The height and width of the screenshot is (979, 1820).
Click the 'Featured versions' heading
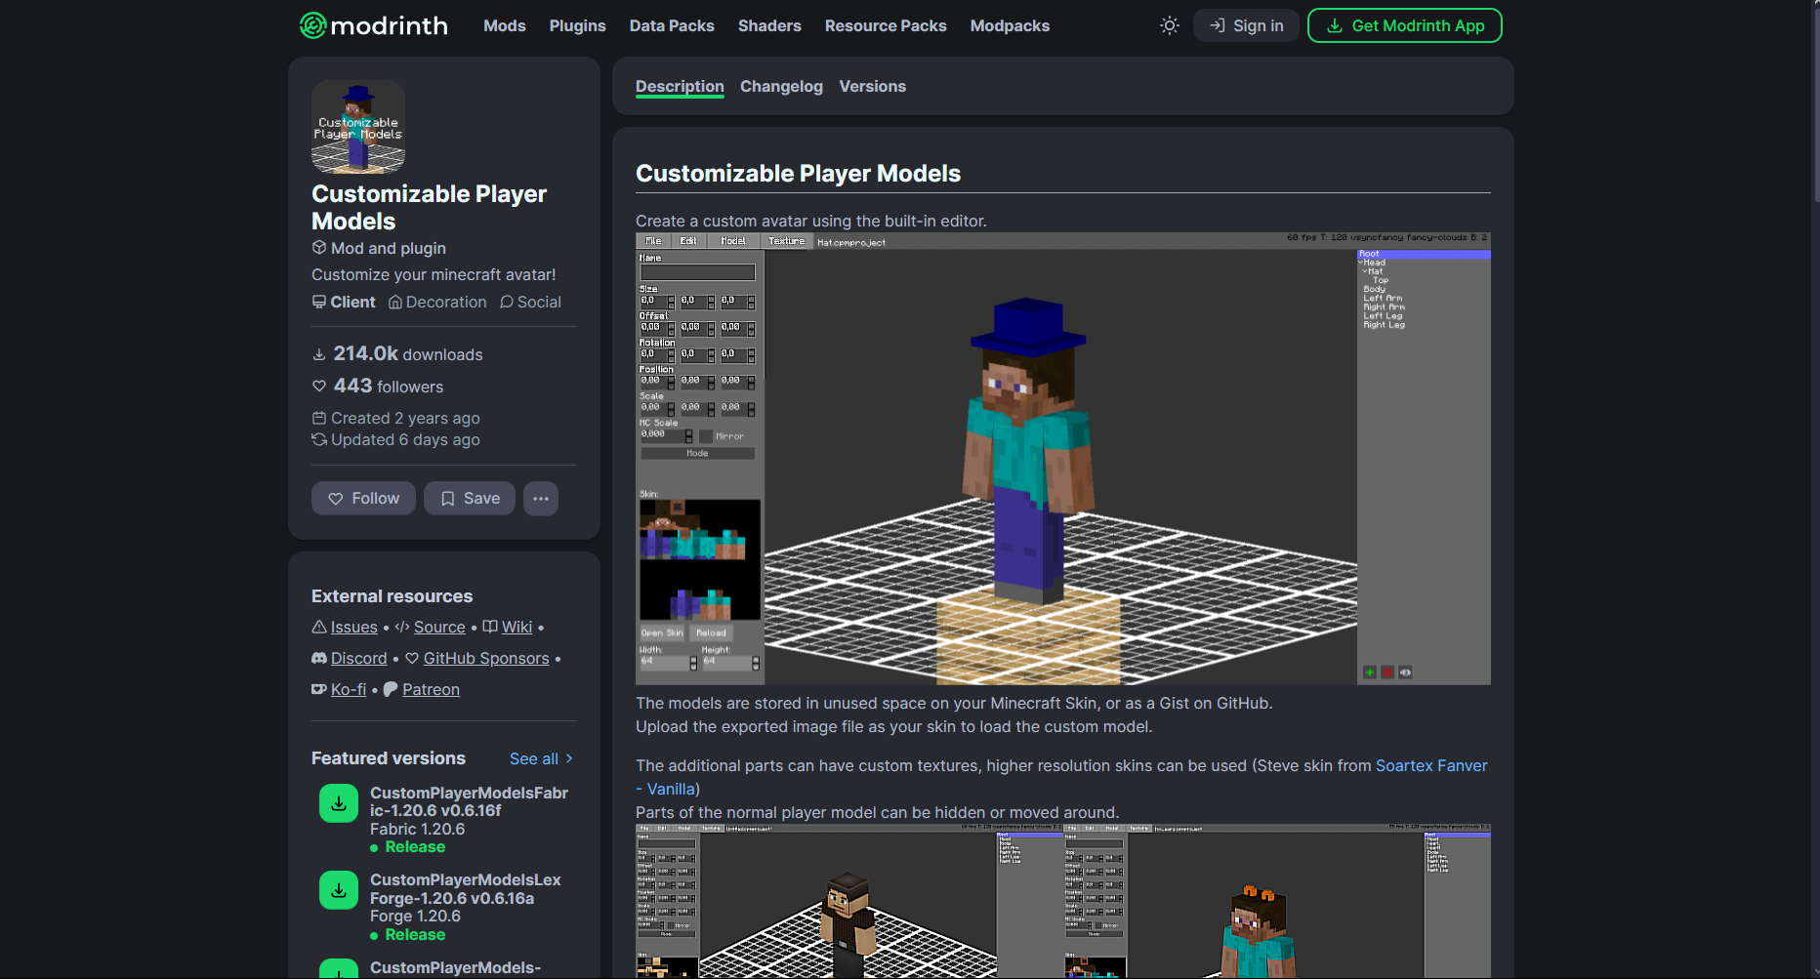(x=389, y=758)
